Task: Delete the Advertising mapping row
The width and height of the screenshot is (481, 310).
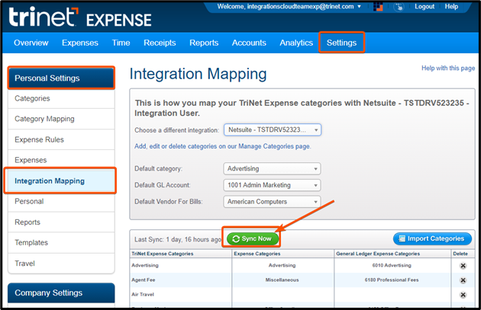Action: tap(463, 266)
